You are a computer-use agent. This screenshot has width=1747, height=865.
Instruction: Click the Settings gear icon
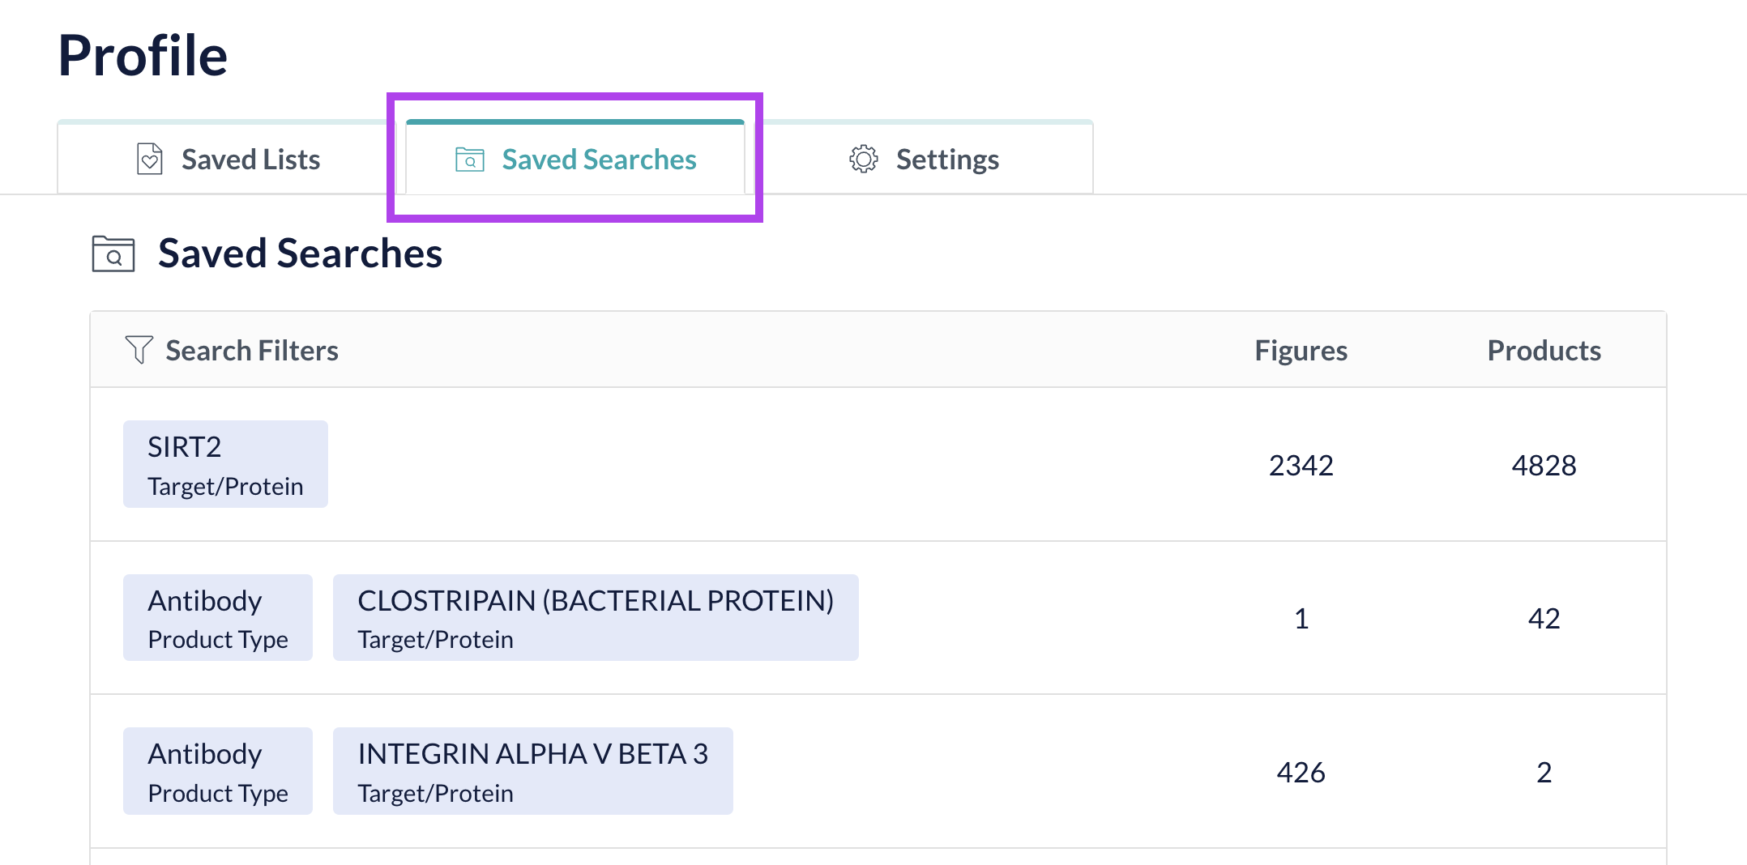pyautogui.click(x=863, y=160)
